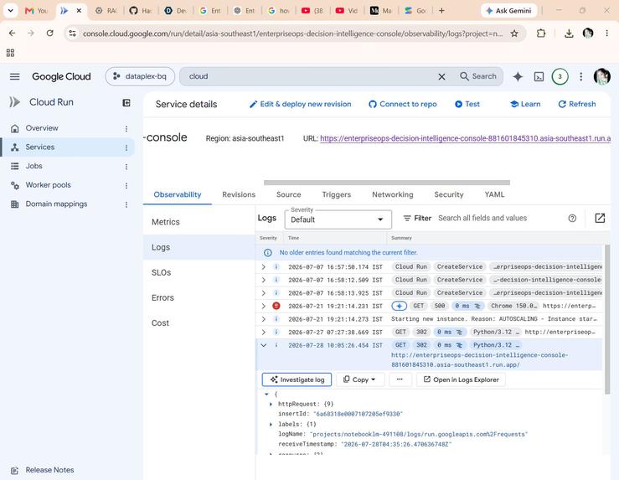Open Overview row three-dot menu

coord(126,129)
